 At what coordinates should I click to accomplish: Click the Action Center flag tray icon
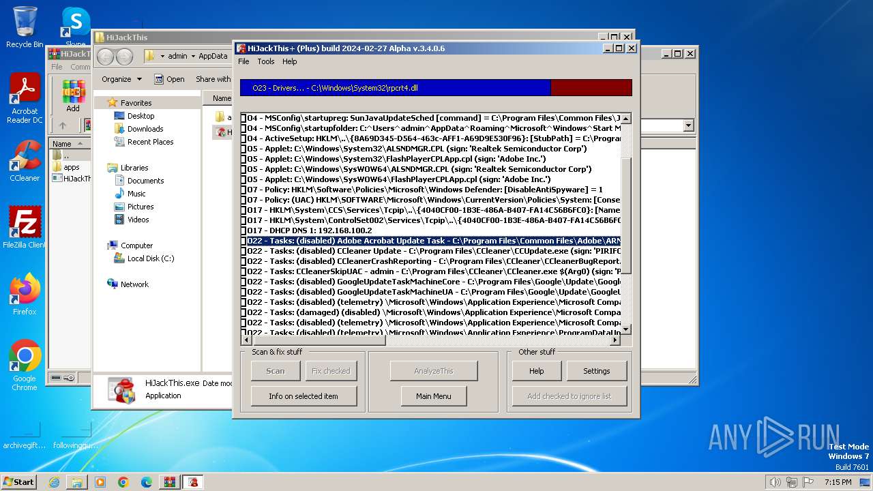(x=808, y=482)
